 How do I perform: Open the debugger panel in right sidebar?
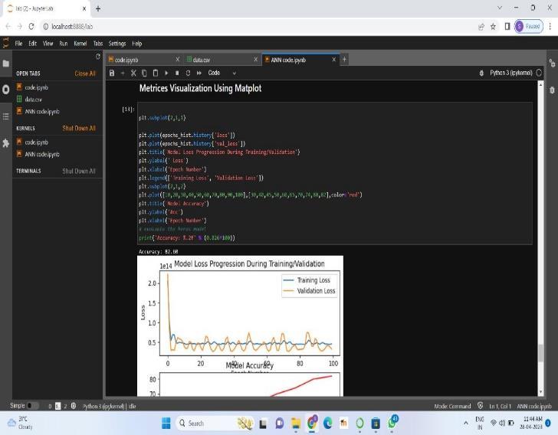tap(552, 90)
